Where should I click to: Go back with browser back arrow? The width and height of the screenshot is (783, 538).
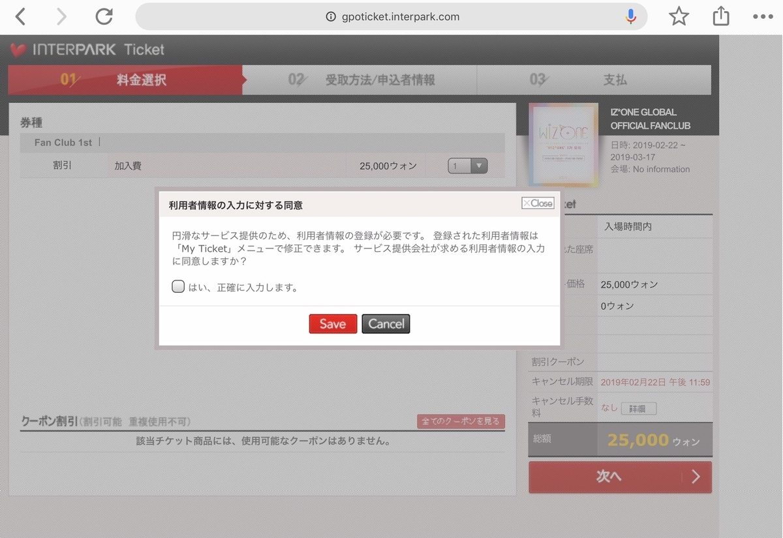coord(21,17)
